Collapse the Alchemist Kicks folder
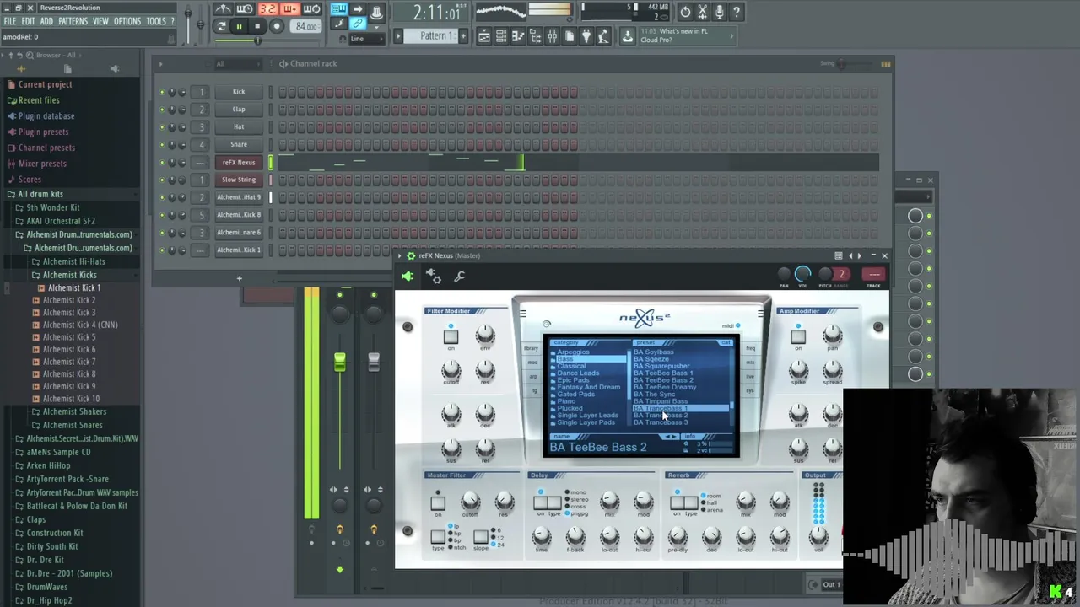Image resolution: width=1080 pixels, height=607 pixels. tap(69, 275)
